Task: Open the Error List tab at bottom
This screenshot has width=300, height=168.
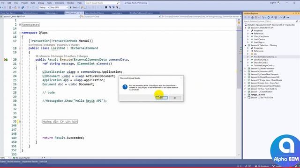Action: pos(43,162)
